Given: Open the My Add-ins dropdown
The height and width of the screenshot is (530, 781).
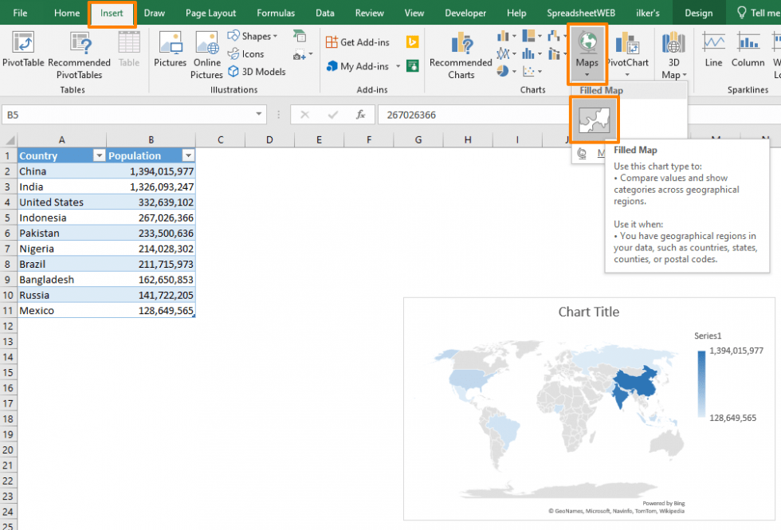Looking at the screenshot, I should (x=369, y=66).
